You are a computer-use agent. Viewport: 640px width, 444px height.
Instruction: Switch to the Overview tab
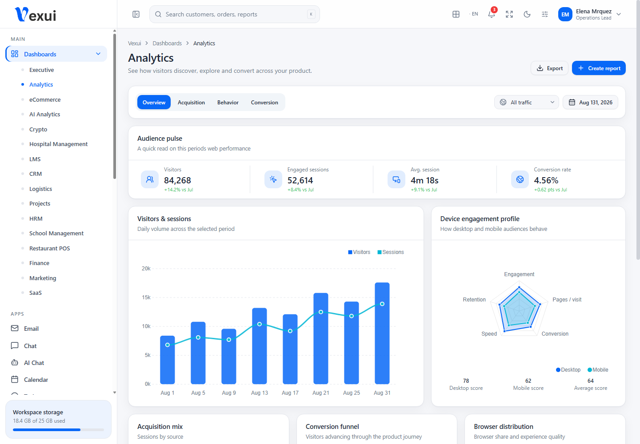[x=154, y=103]
